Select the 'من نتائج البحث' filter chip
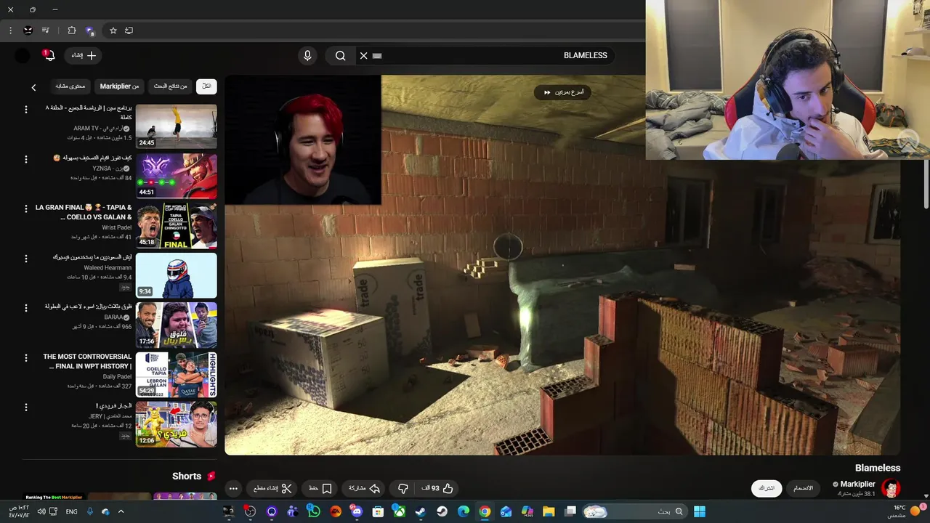The height and width of the screenshot is (523, 930). point(170,86)
